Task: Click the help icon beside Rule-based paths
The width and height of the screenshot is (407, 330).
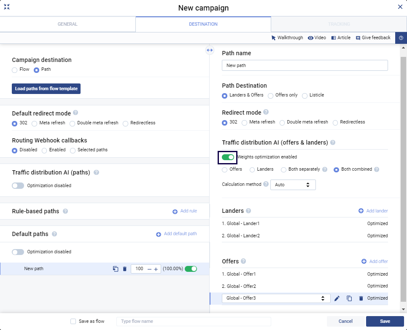Action: [x=65, y=211]
